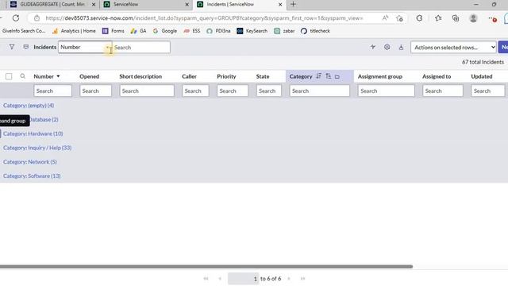Go to first page of list
The width and height of the screenshot is (508, 286).
coord(206,279)
